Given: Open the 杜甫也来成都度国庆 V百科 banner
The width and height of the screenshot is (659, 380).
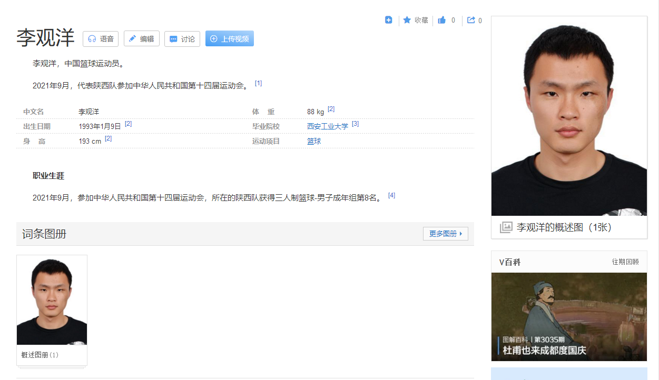Looking at the screenshot, I should 569,317.
